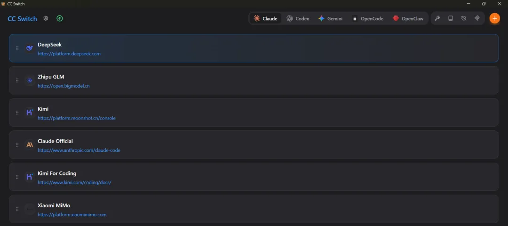The height and width of the screenshot is (226, 508).
Task: Open settings via the gear icon
Action: point(46,18)
